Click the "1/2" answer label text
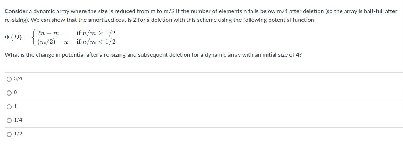Viewport: 403px width, 146px height. click(x=18, y=134)
